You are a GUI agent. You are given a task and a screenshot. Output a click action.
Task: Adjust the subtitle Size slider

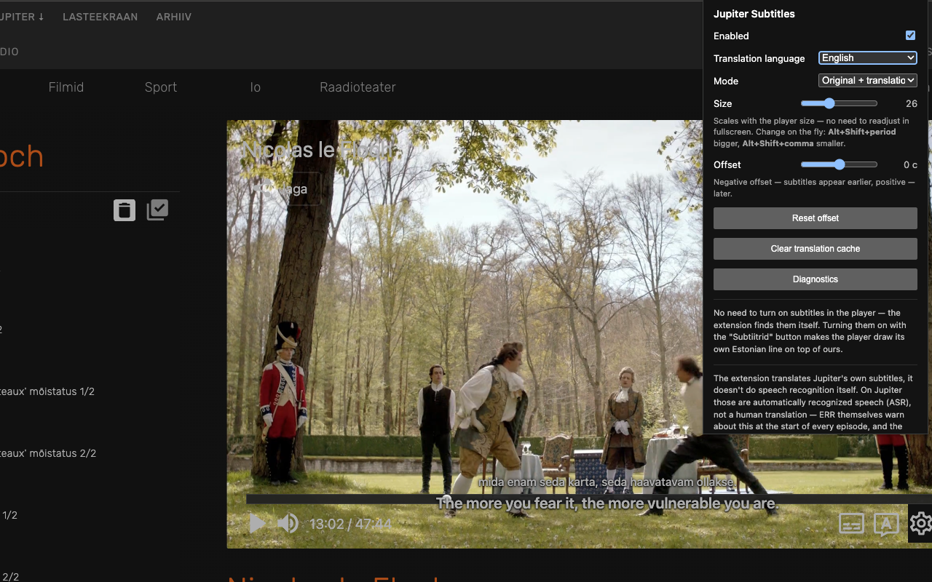pos(839,103)
